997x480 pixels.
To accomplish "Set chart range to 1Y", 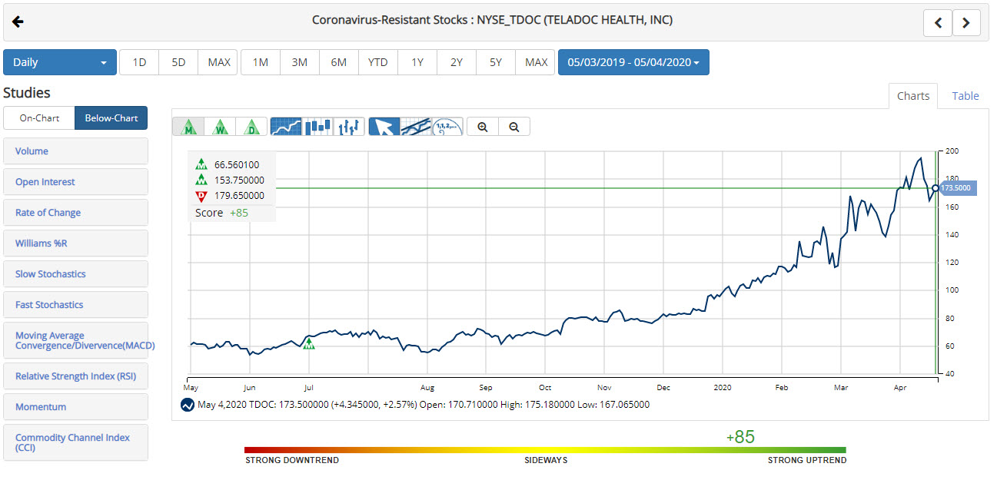I will tap(417, 62).
